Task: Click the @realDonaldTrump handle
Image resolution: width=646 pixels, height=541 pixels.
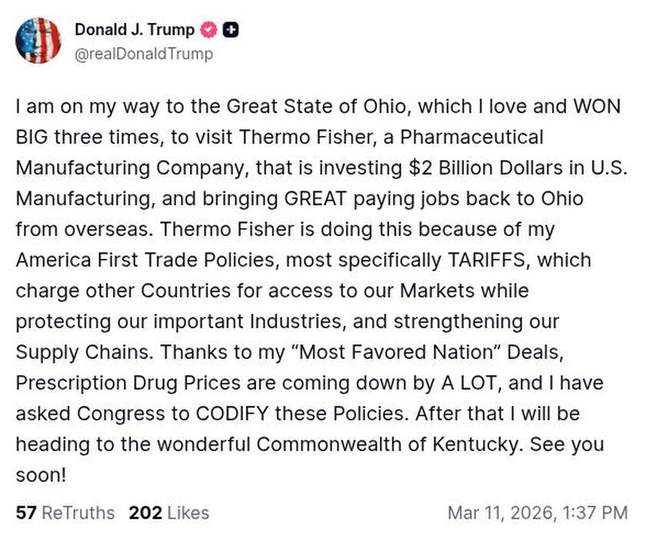Action: click(145, 55)
